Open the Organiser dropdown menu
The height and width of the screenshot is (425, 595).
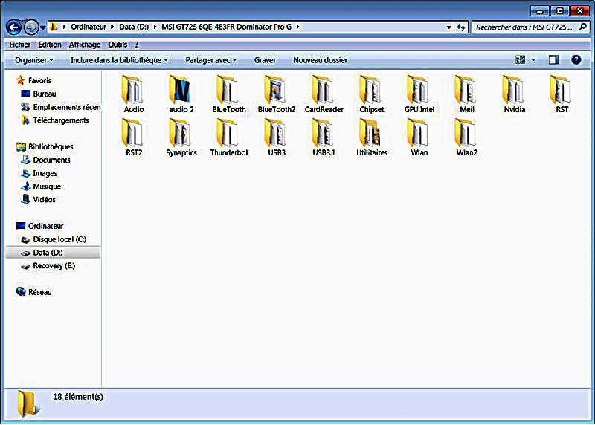34,60
